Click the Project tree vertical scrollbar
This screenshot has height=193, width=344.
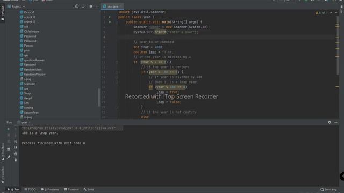(99, 98)
